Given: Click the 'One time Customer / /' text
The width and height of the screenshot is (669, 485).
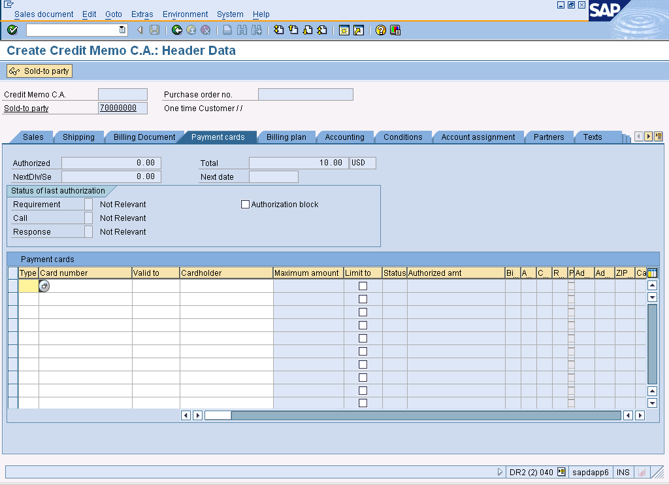Looking at the screenshot, I should pos(204,109).
